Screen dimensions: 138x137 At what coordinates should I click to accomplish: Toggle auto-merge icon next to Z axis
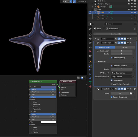[74, 1]
